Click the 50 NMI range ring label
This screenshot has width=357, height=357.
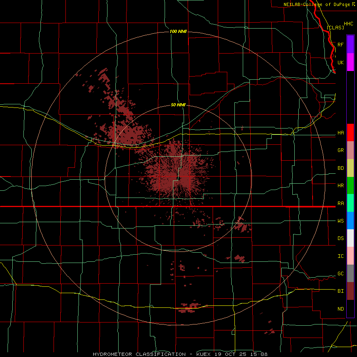tap(178, 105)
